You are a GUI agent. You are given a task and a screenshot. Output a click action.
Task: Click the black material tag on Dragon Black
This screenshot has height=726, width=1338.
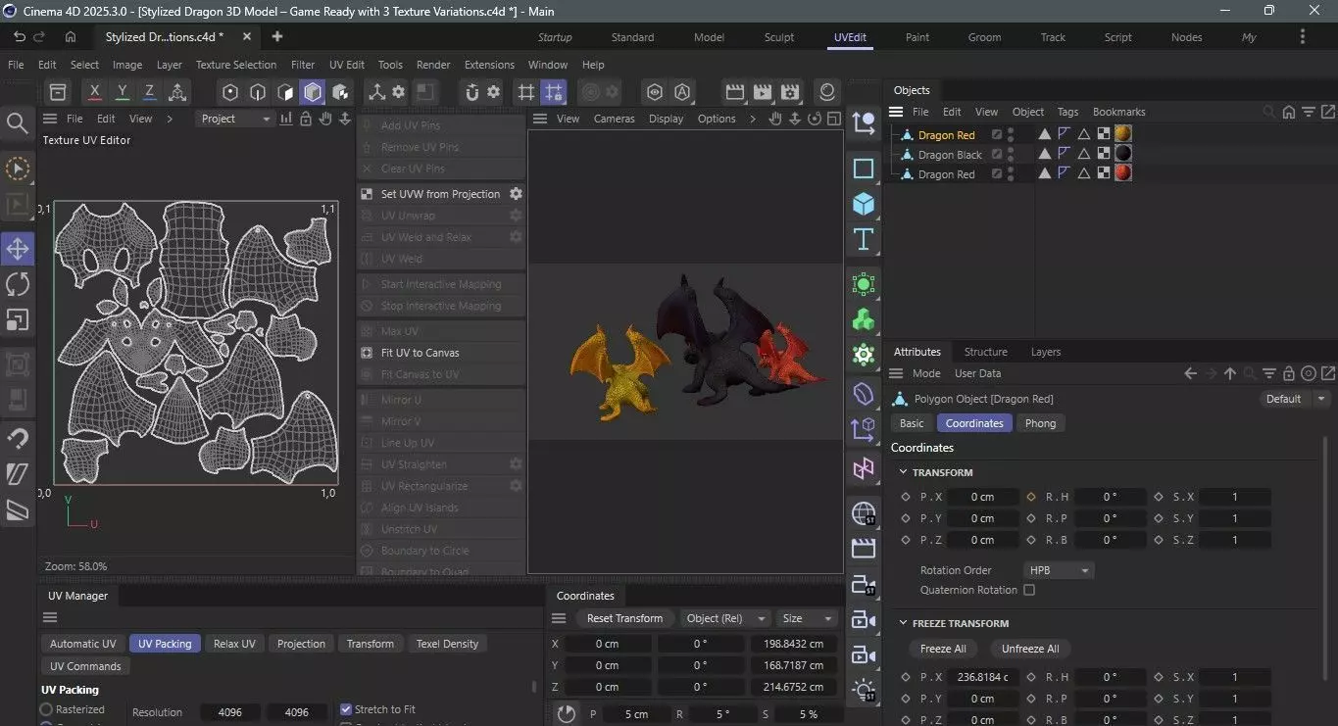coord(1123,154)
